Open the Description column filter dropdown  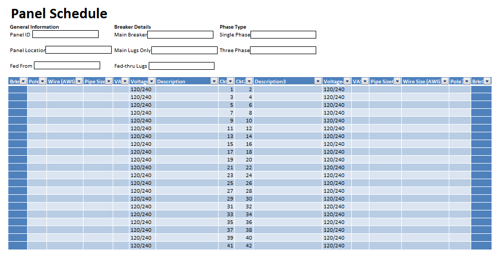[x=214, y=81]
